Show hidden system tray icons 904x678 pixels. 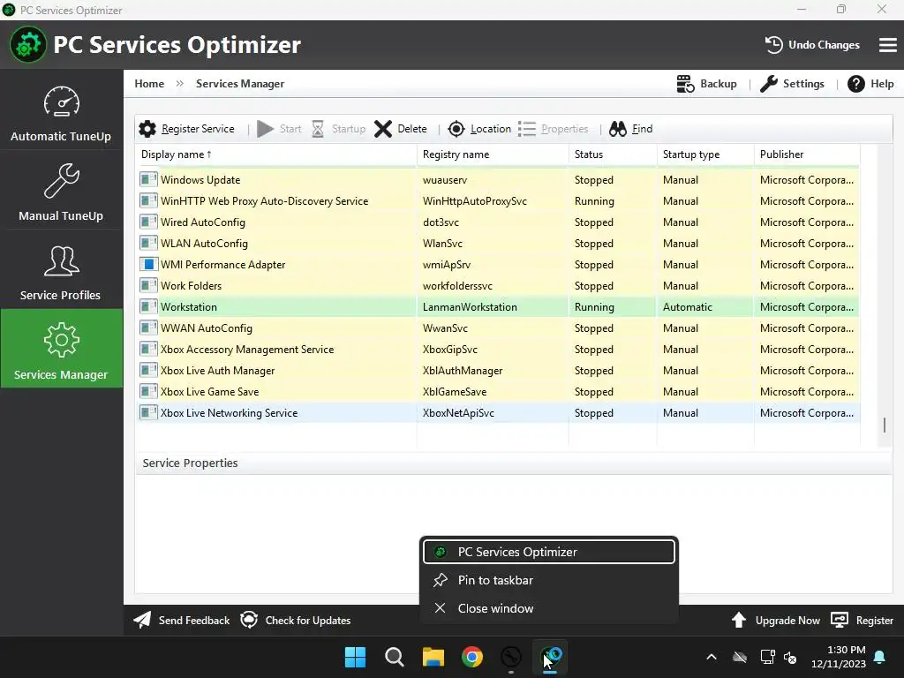712,657
